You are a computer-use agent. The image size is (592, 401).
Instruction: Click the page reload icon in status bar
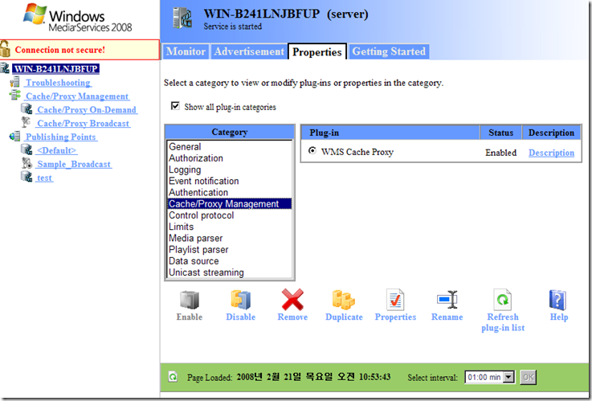173,377
